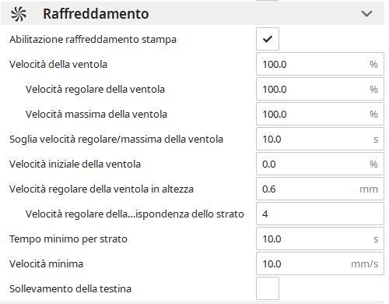The width and height of the screenshot is (389, 304).
Task: Select Velocità iniziale della ventola label
Action: 75,164
